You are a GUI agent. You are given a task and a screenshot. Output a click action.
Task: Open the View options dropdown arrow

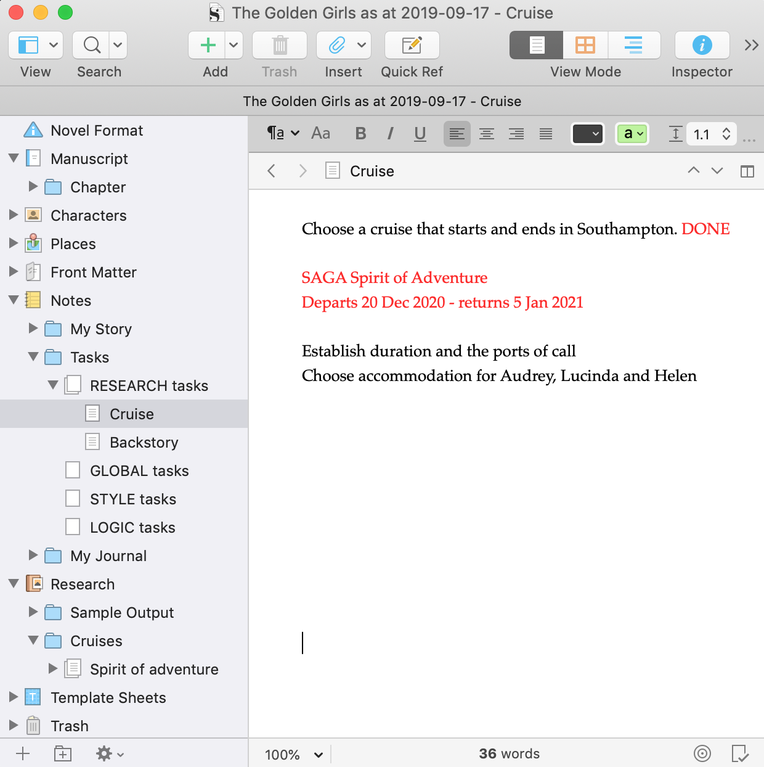[54, 45]
